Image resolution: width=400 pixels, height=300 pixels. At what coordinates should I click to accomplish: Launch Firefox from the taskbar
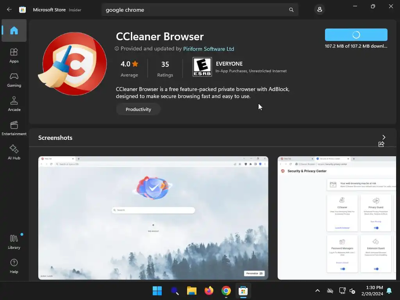coord(209,291)
